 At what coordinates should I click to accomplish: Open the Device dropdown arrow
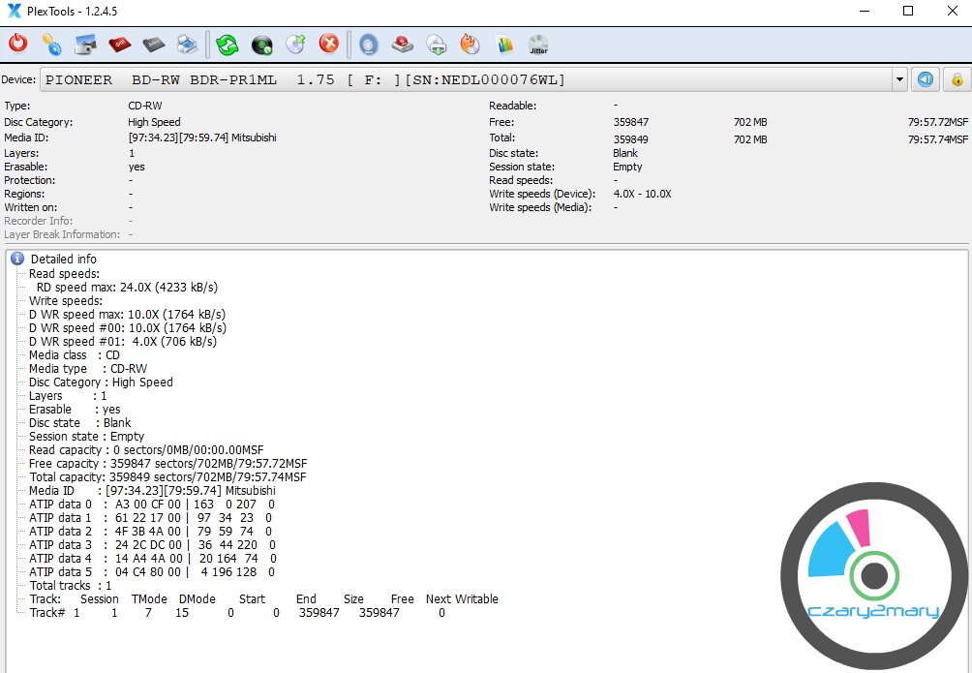(899, 79)
